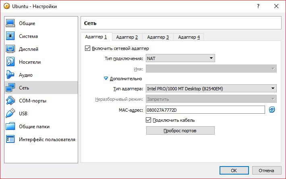
Task: Toggle the Включить сетевой адаптер checkbox
Action: tap(87, 48)
